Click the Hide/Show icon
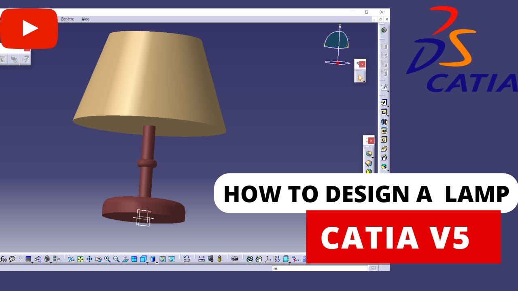 163,259
